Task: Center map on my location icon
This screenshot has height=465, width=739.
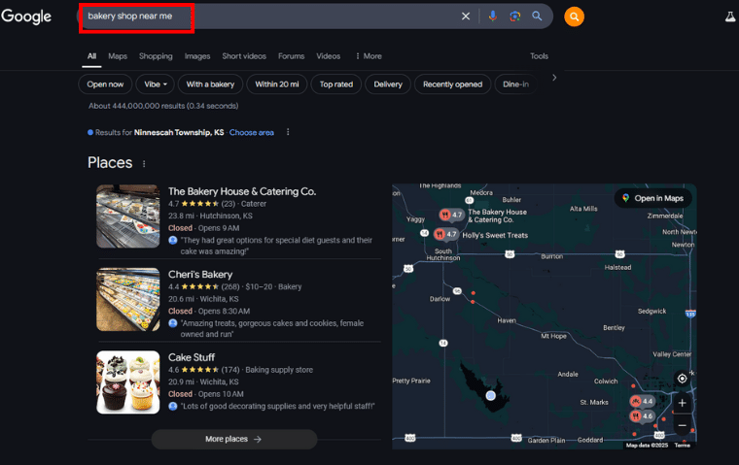Action: (x=682, y=379)
